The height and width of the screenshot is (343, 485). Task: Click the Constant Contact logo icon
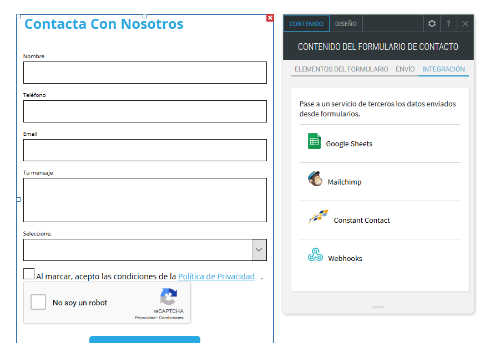tap(319, 217)
